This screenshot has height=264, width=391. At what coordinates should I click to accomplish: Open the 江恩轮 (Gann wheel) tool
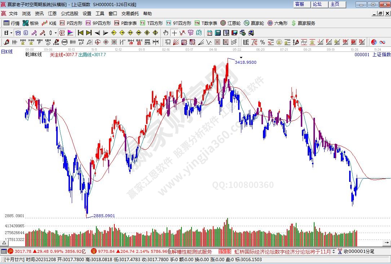231,23
